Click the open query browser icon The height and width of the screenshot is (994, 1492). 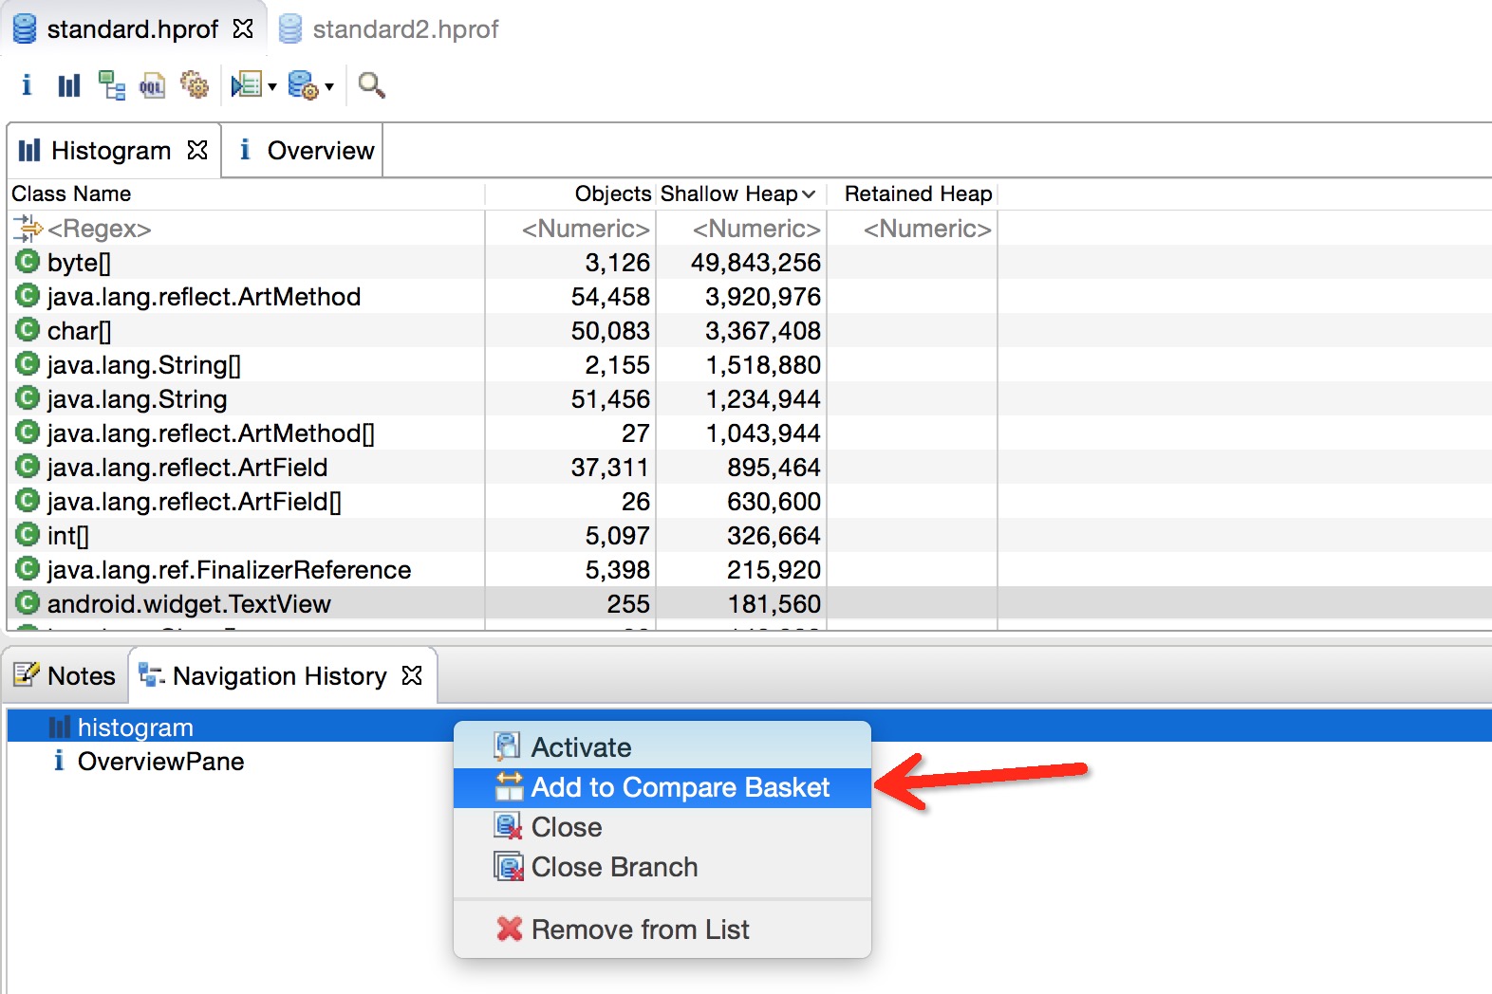303,85
